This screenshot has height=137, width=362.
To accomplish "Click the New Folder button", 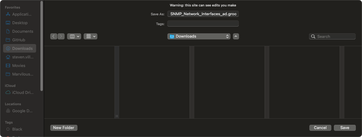I will coord(64,128).
